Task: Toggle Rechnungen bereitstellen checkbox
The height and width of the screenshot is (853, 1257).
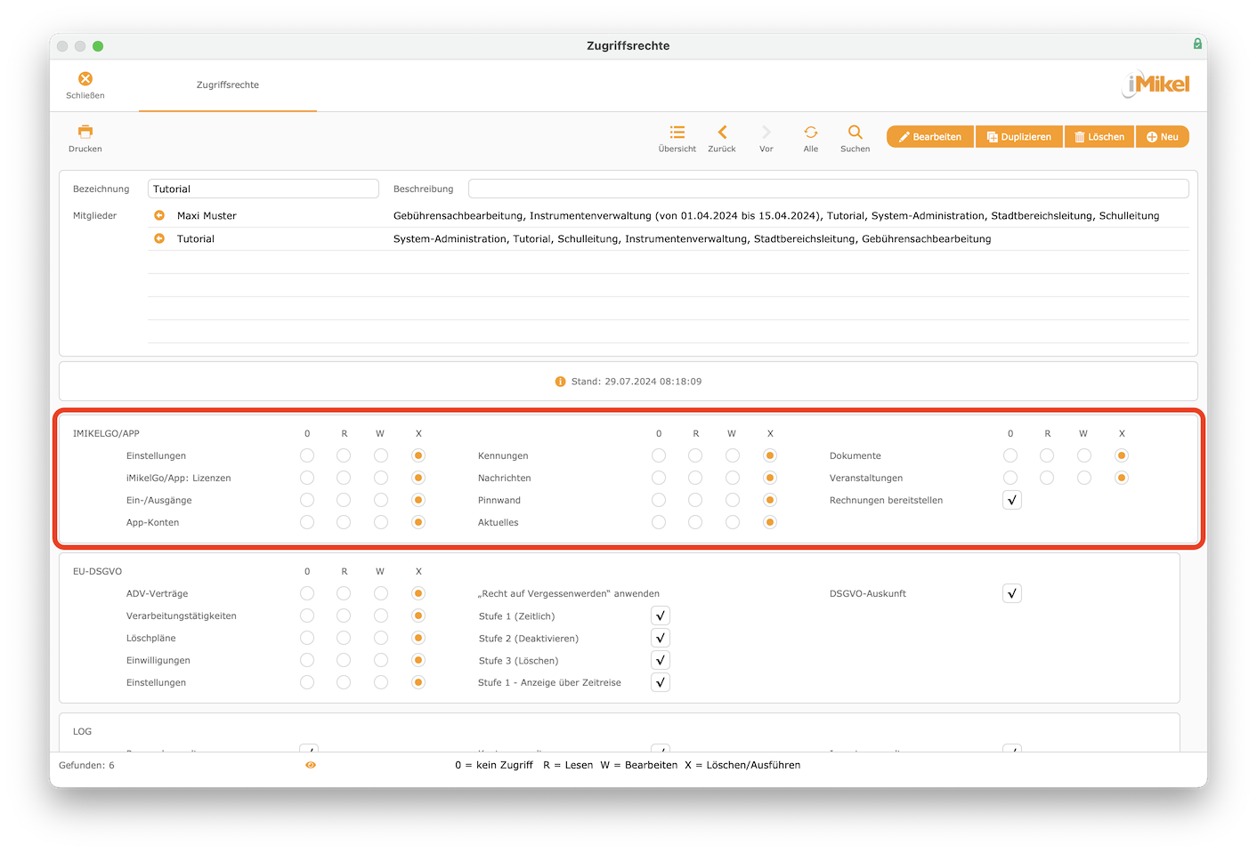Action: point(1012,500)
